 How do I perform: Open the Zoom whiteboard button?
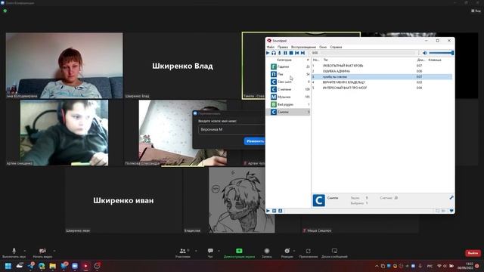[x=334, y=252]
